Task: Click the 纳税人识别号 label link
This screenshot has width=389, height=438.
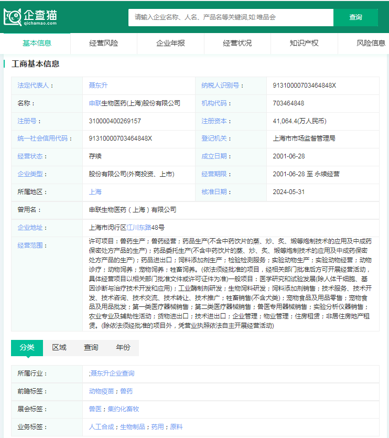Action: (x=220, y=86)
